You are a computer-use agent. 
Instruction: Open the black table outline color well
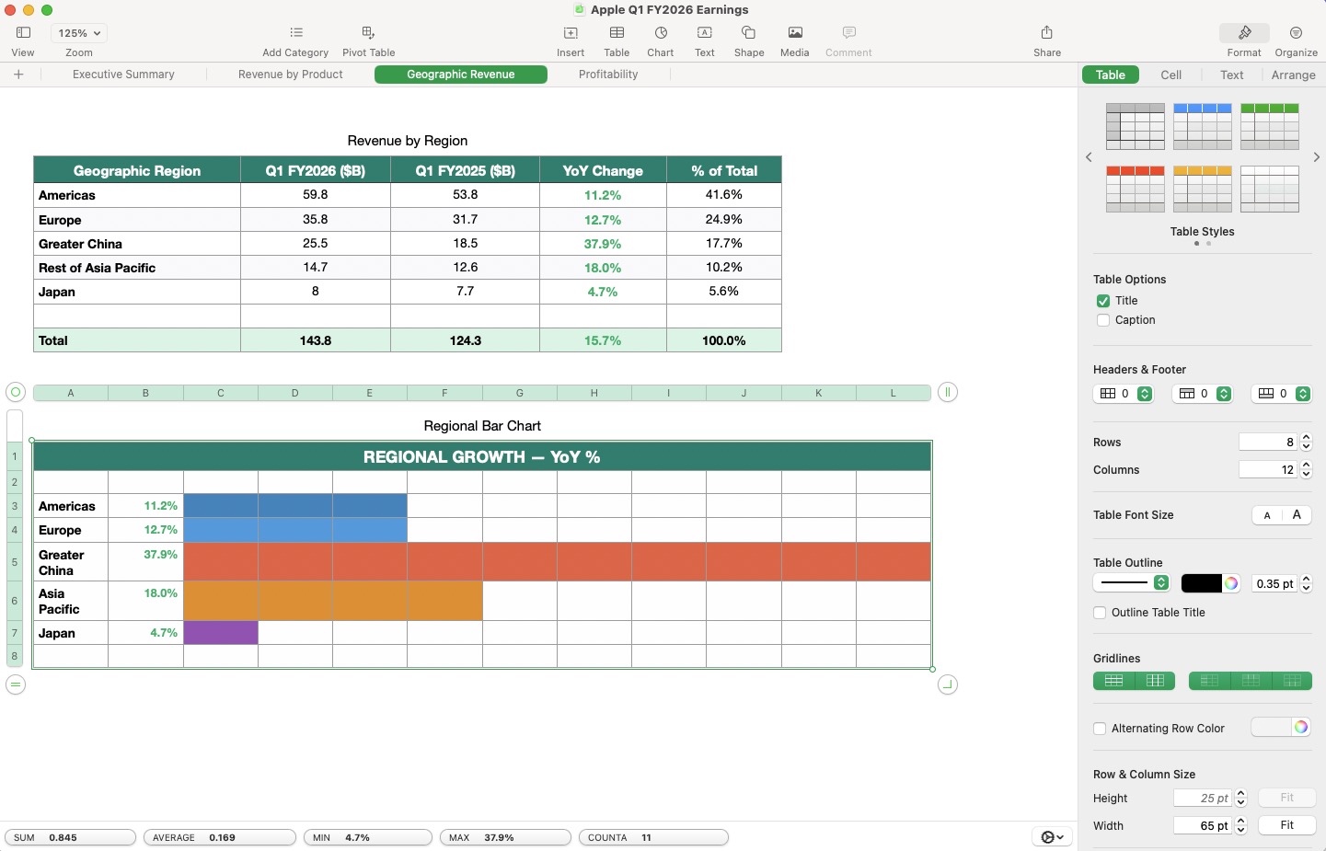pyautogui.click(x=1201, y=583)
